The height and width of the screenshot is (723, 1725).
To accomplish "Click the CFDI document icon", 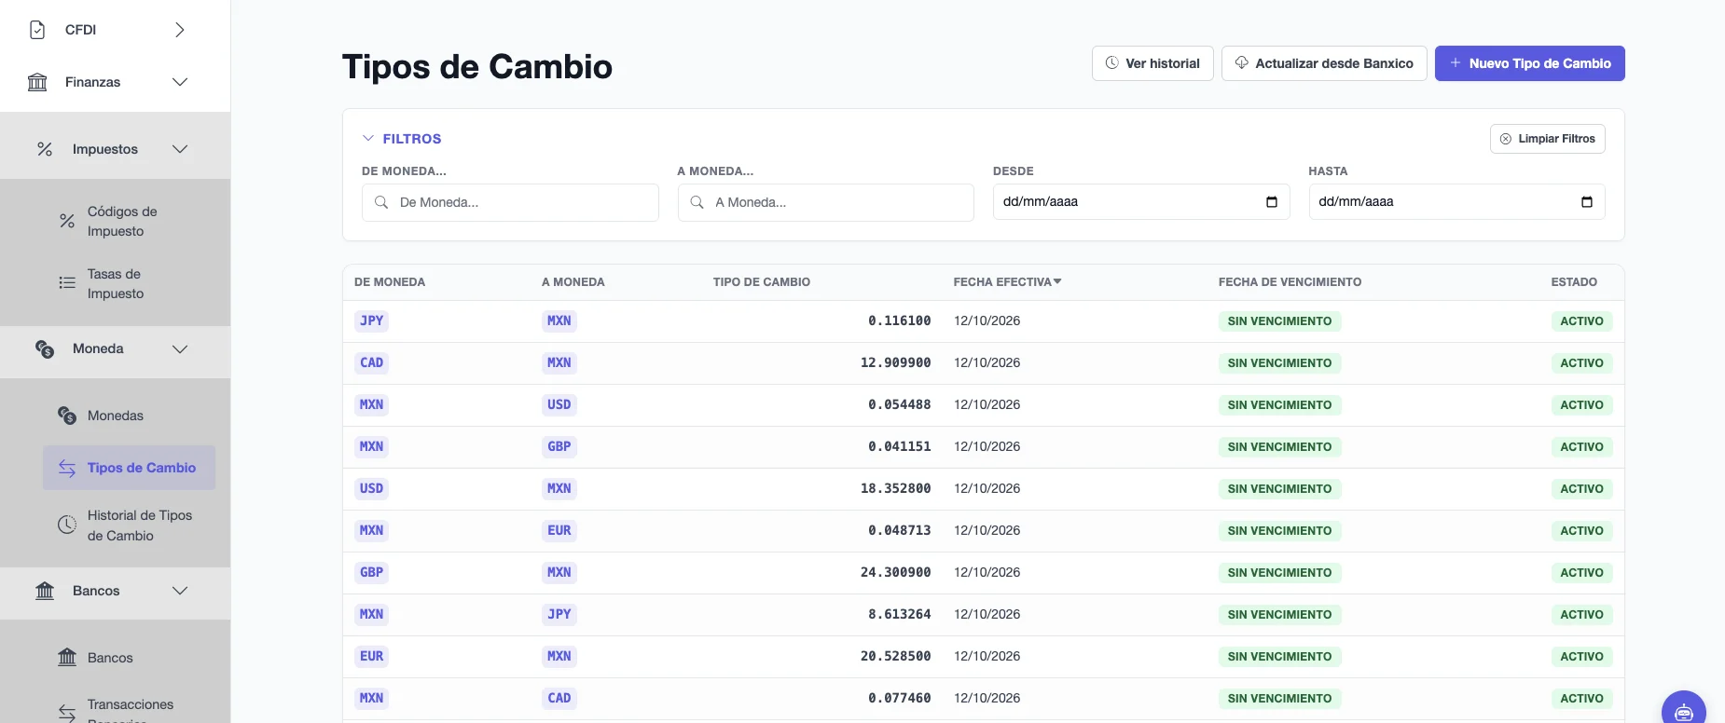I will pyautogui.click(x=37, y=30).
